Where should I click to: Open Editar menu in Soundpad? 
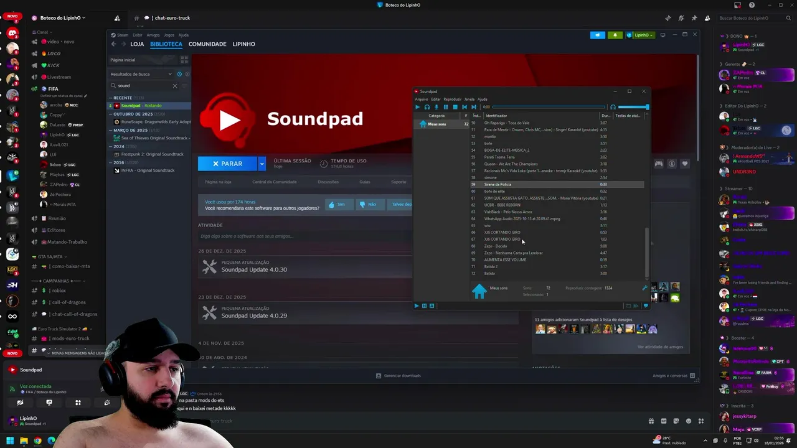coord(436,99)
